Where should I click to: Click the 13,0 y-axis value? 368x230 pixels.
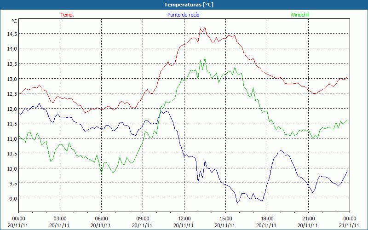(12, 79)
